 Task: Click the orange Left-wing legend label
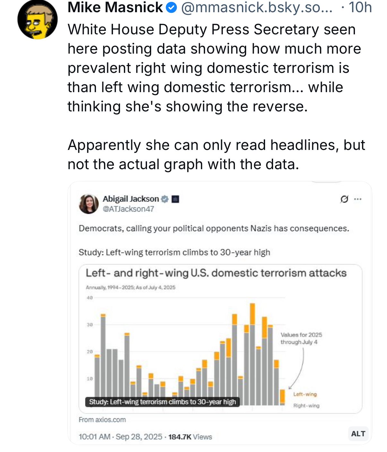point(305,394)
